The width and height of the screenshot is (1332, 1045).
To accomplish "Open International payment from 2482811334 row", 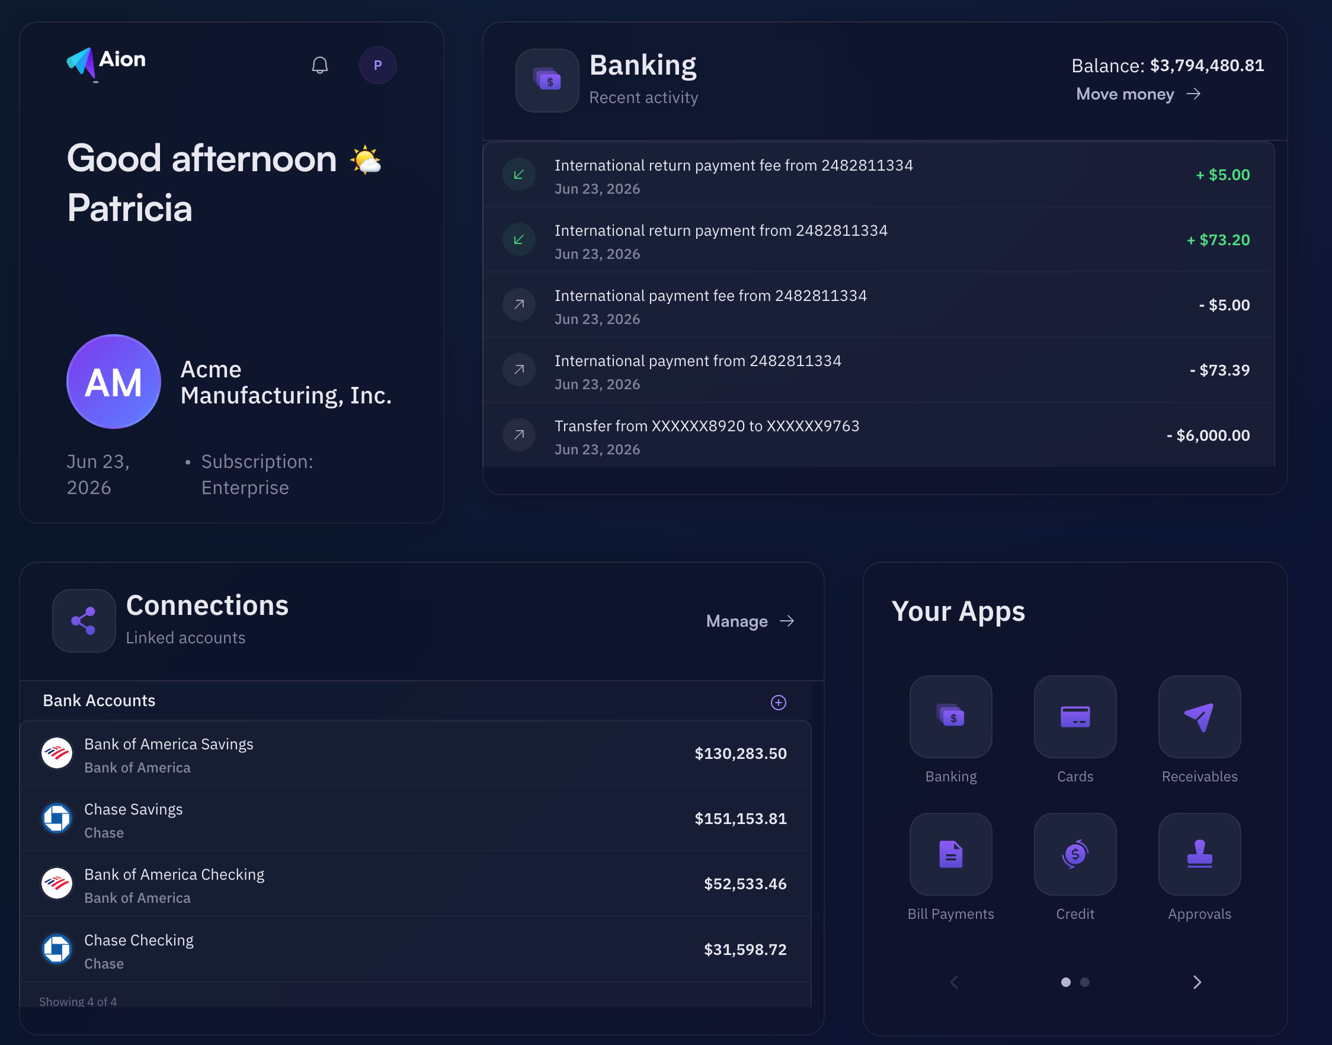I will tap(879, 370).
